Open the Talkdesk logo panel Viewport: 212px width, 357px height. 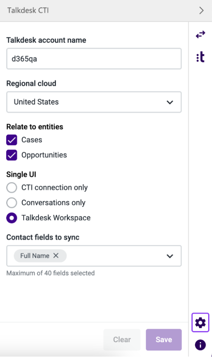coord(200,57)
